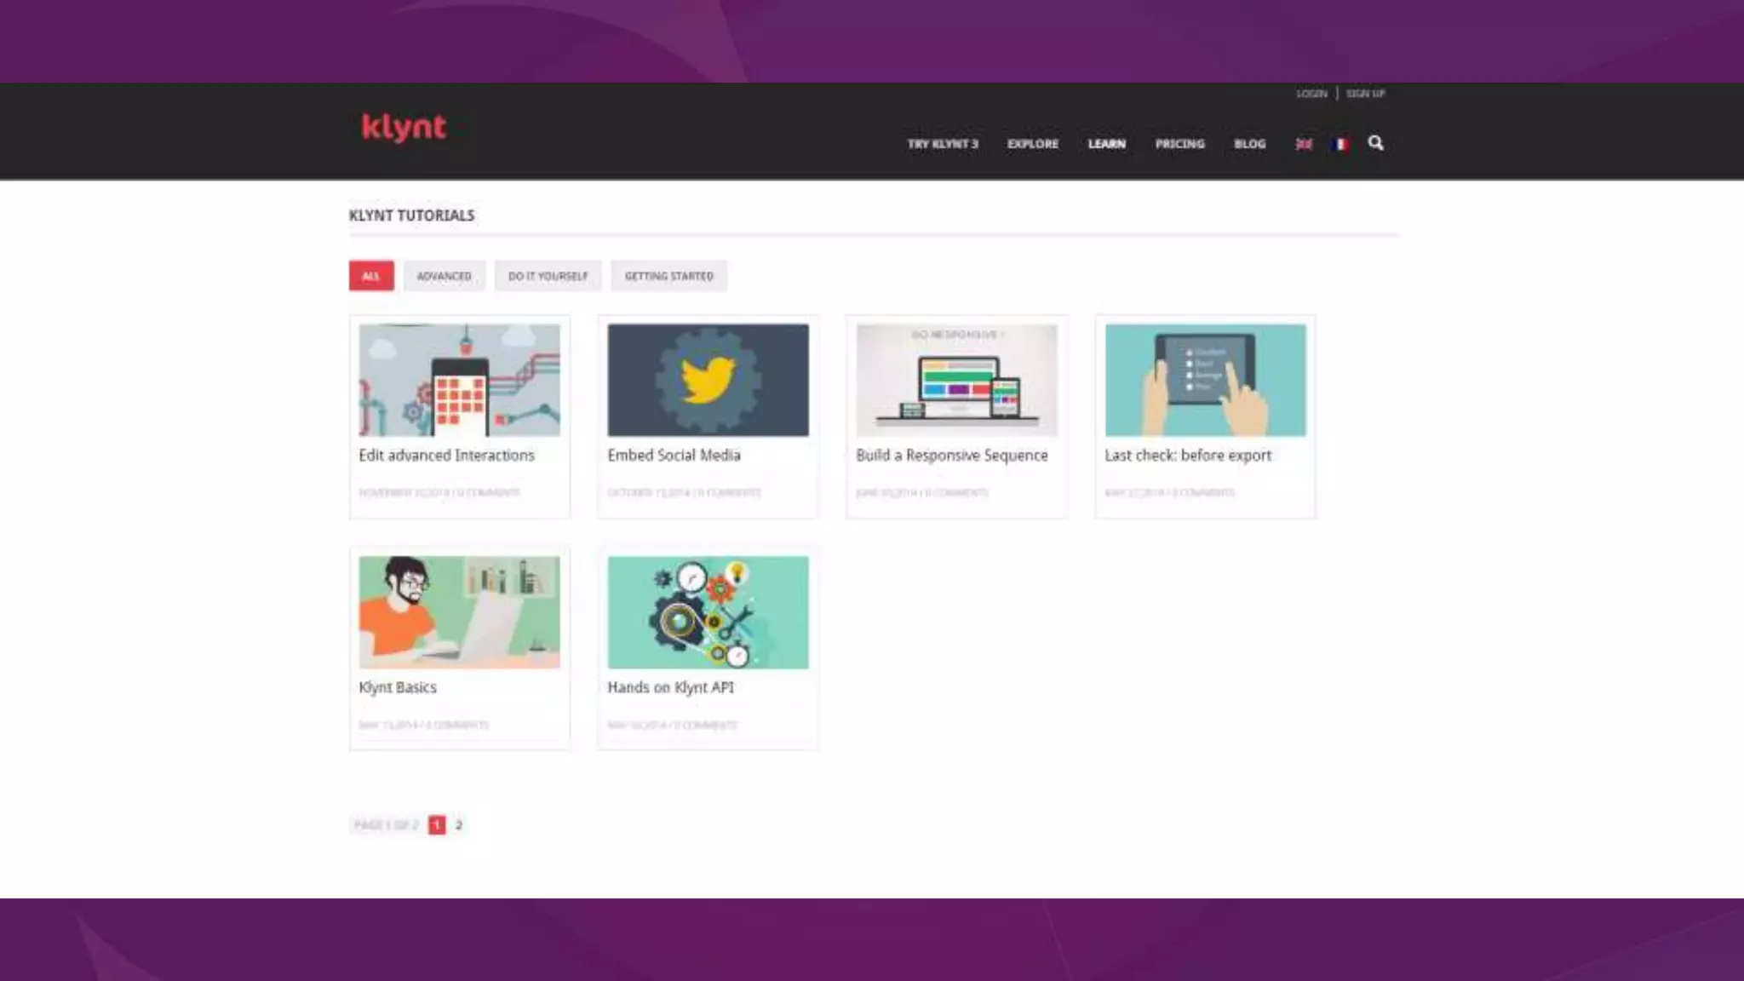The image size is (1744, 981).
Task: Click the Login link
Action: [1311, 94]
